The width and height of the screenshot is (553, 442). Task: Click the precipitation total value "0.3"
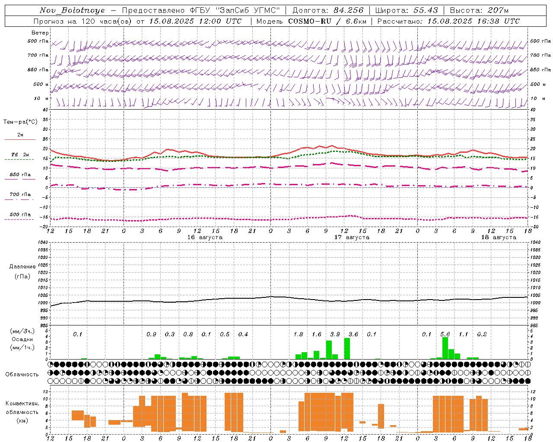point(170,335)
